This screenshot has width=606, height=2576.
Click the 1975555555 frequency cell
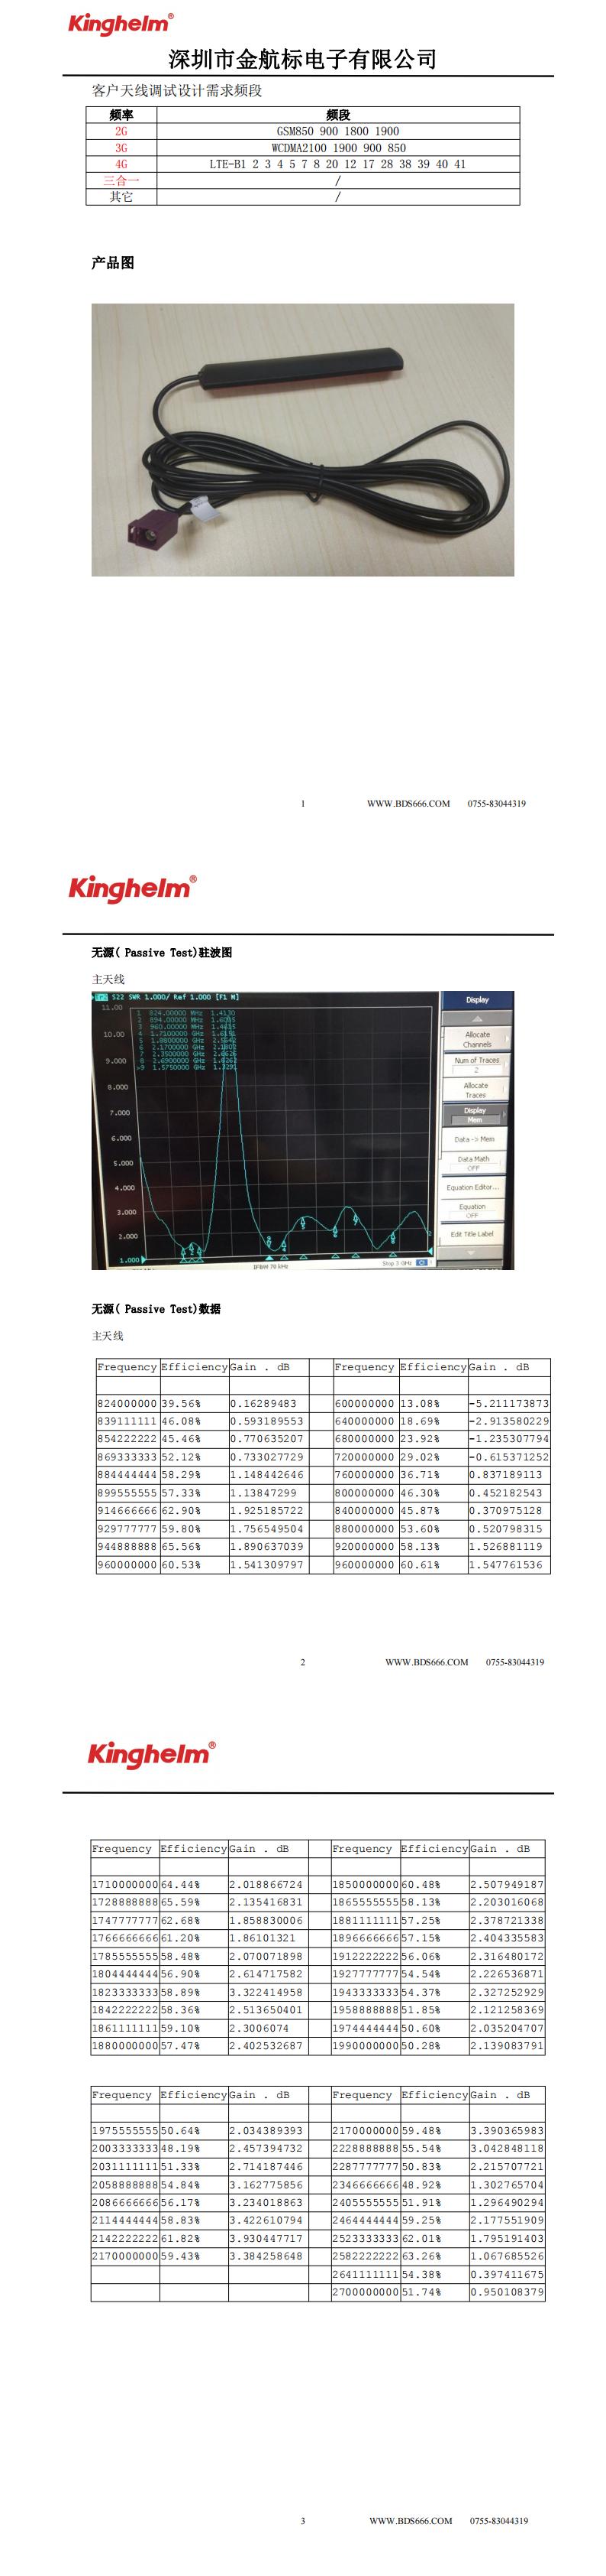coord(125,2131)
